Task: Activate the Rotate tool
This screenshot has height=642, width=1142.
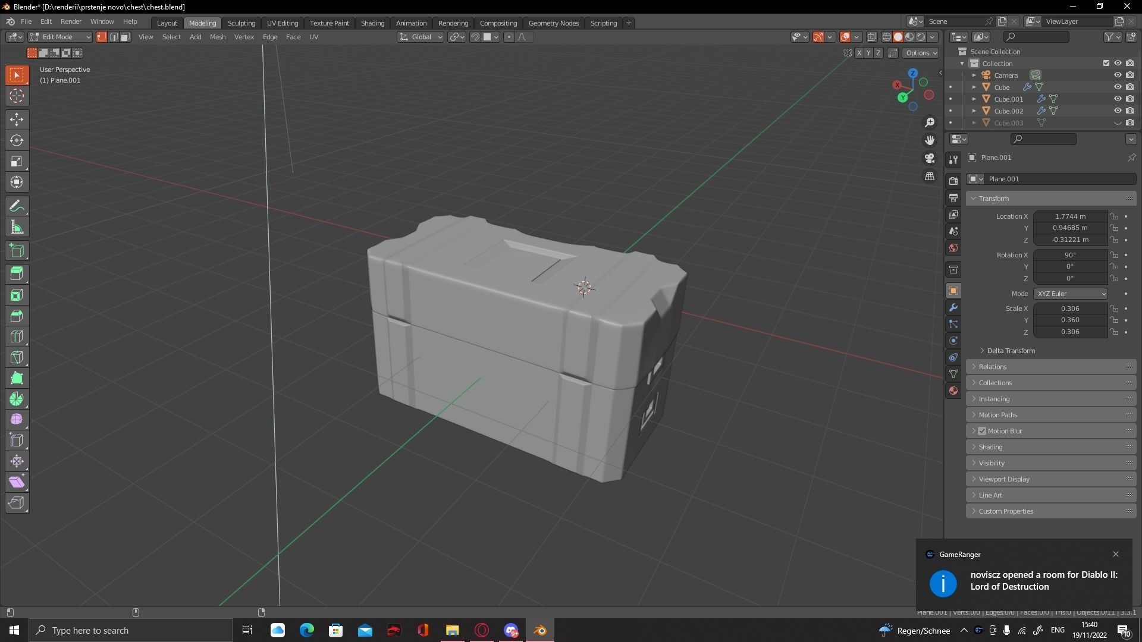Action: (17, 140)
